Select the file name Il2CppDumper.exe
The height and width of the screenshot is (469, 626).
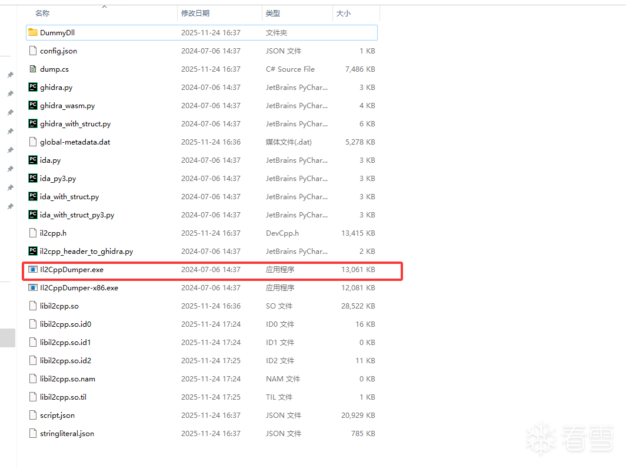pyautogui.click(x=72, y=270)
